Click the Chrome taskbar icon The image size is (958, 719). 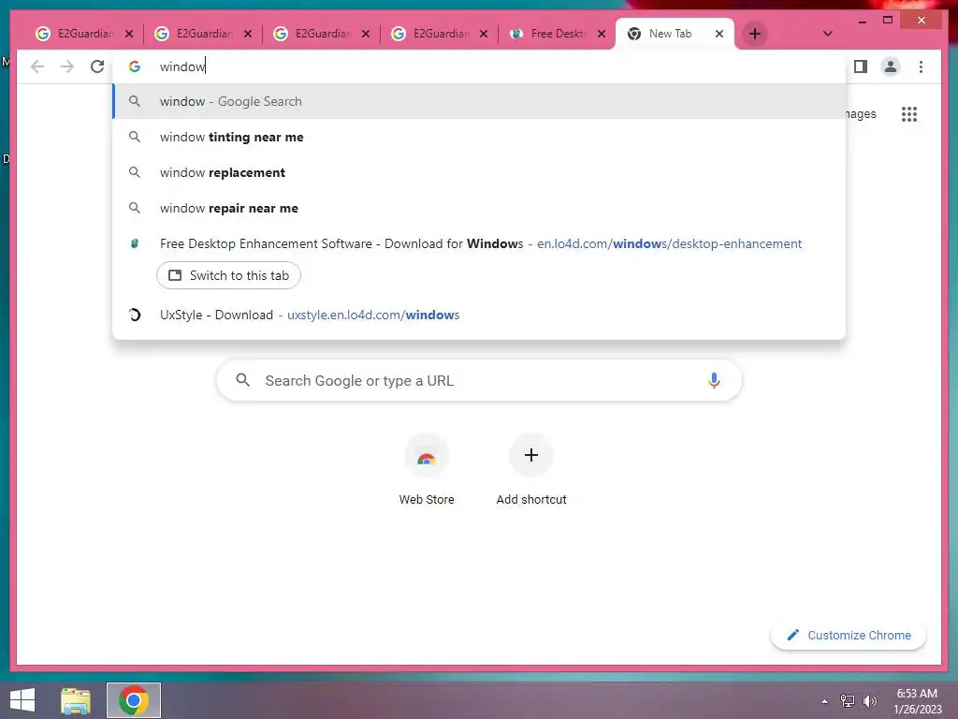tap(134, 700)
